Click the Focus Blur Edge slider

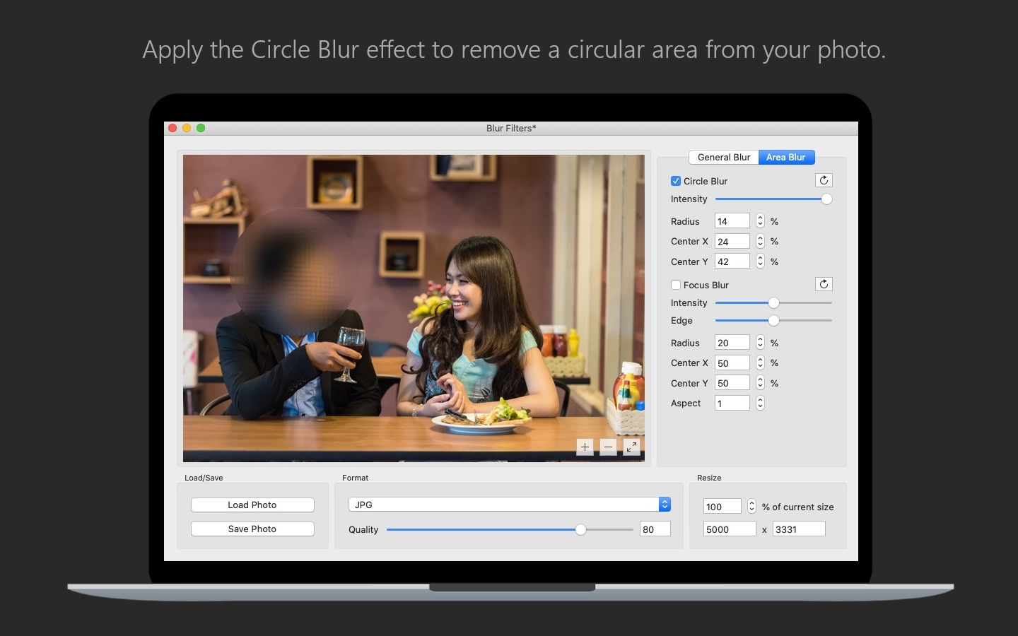coord(773,321)
